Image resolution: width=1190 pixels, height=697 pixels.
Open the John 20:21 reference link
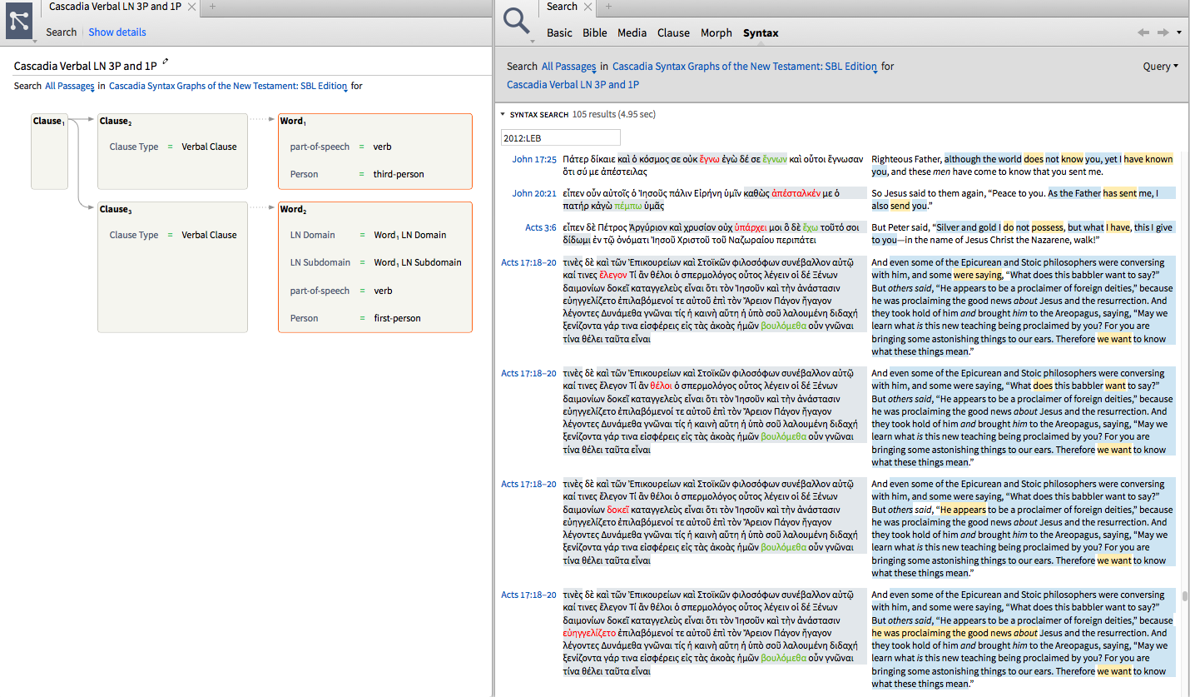533,193
